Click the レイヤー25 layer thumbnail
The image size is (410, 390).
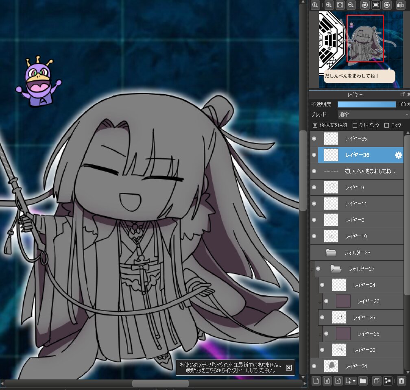pyautogui.click(x=339, y=317)
